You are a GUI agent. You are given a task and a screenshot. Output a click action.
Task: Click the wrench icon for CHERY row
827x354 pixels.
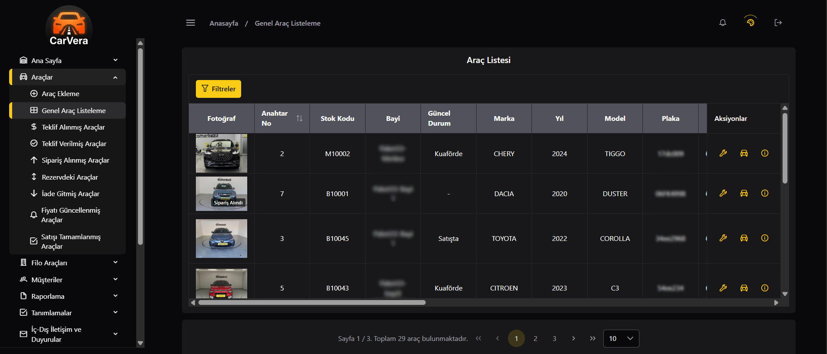tap(723, 153)
